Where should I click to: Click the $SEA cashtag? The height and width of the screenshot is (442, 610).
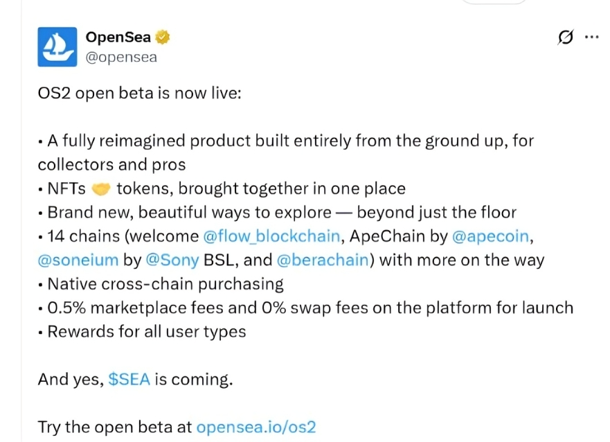(129, 380)
